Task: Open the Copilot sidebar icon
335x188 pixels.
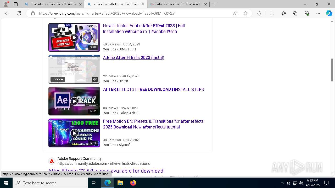Action: pyautogui.click(x=329, y=13)
